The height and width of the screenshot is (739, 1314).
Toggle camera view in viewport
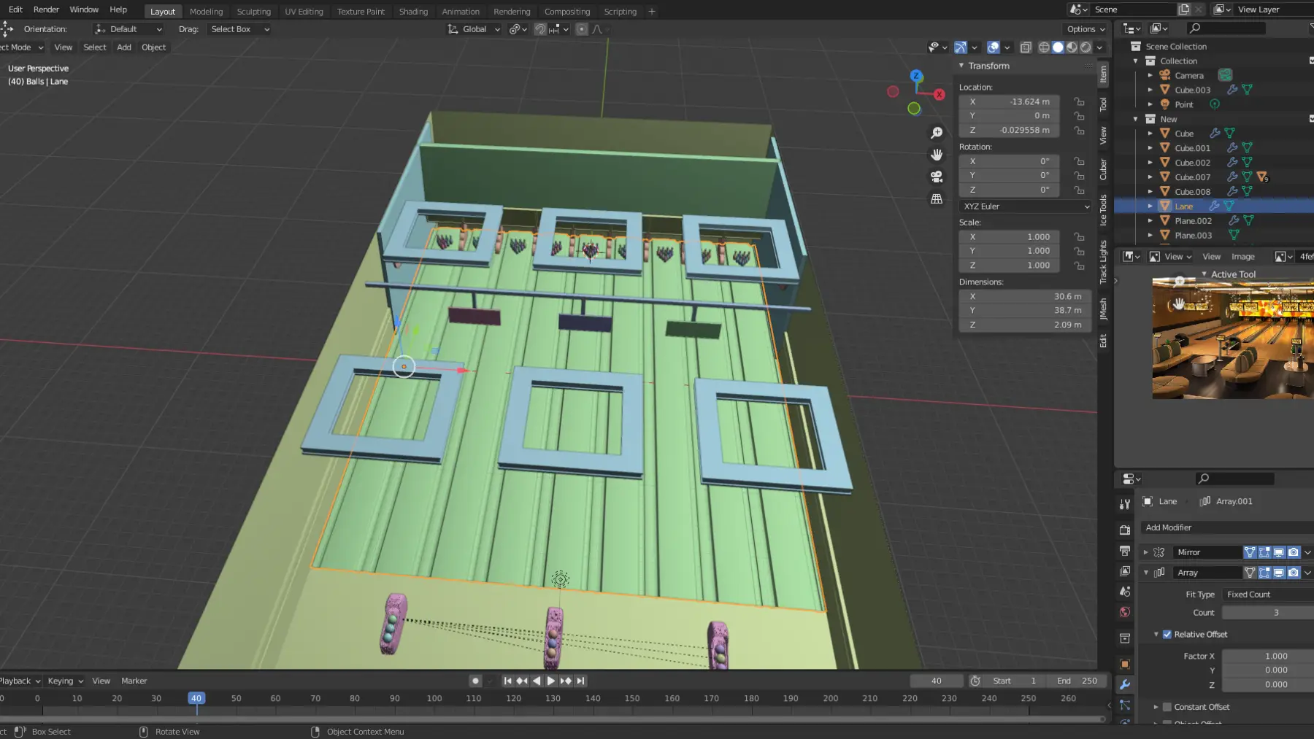coord(937,177)
